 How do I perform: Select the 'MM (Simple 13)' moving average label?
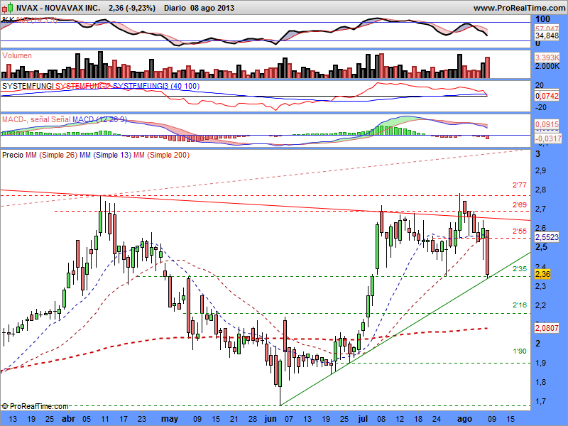click(105, 155)
